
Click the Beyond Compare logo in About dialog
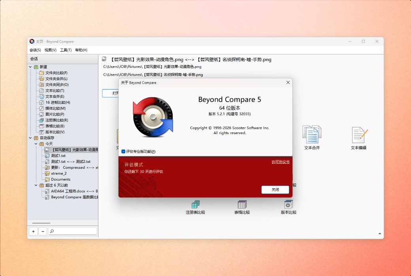coord(153,117)
